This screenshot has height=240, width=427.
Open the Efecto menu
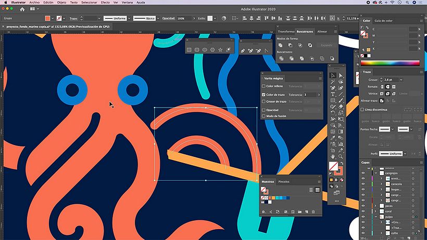click(105, 2)
